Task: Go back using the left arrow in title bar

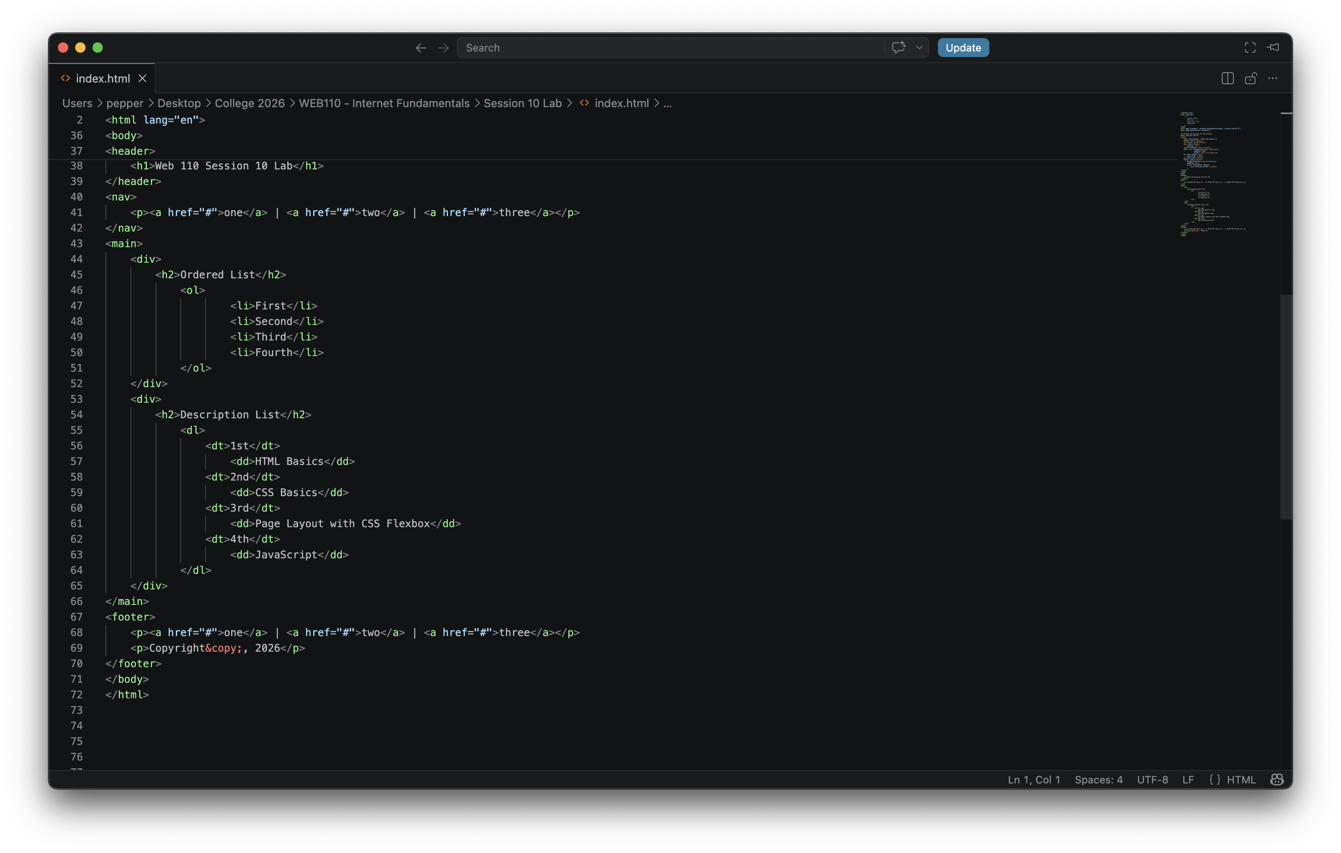Action: pos(421,48)
